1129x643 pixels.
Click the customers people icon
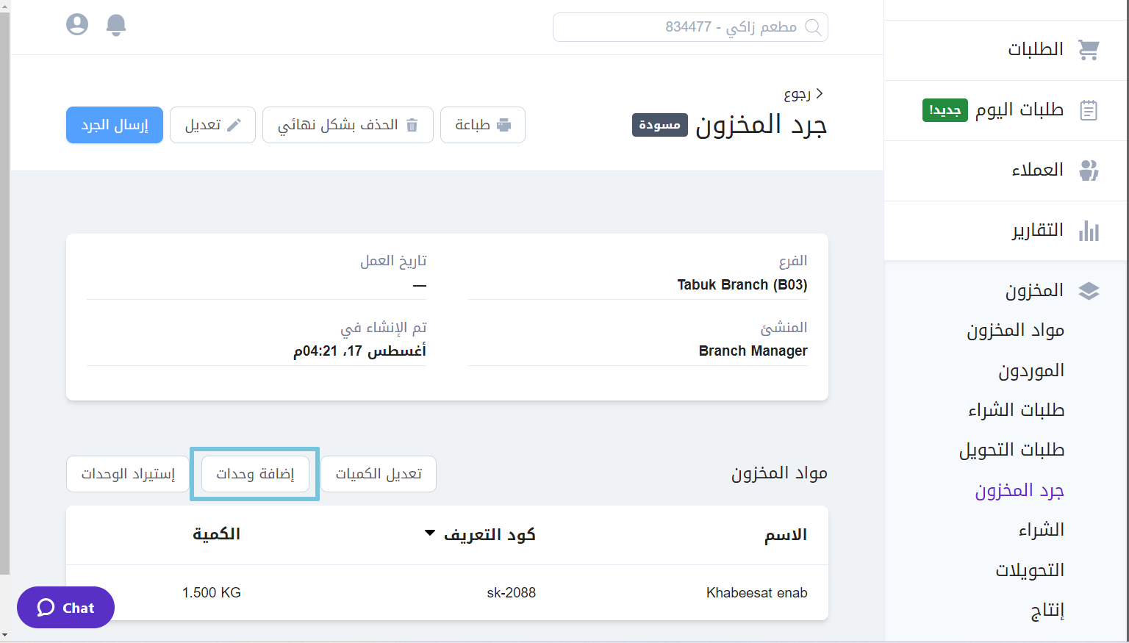1089,170
